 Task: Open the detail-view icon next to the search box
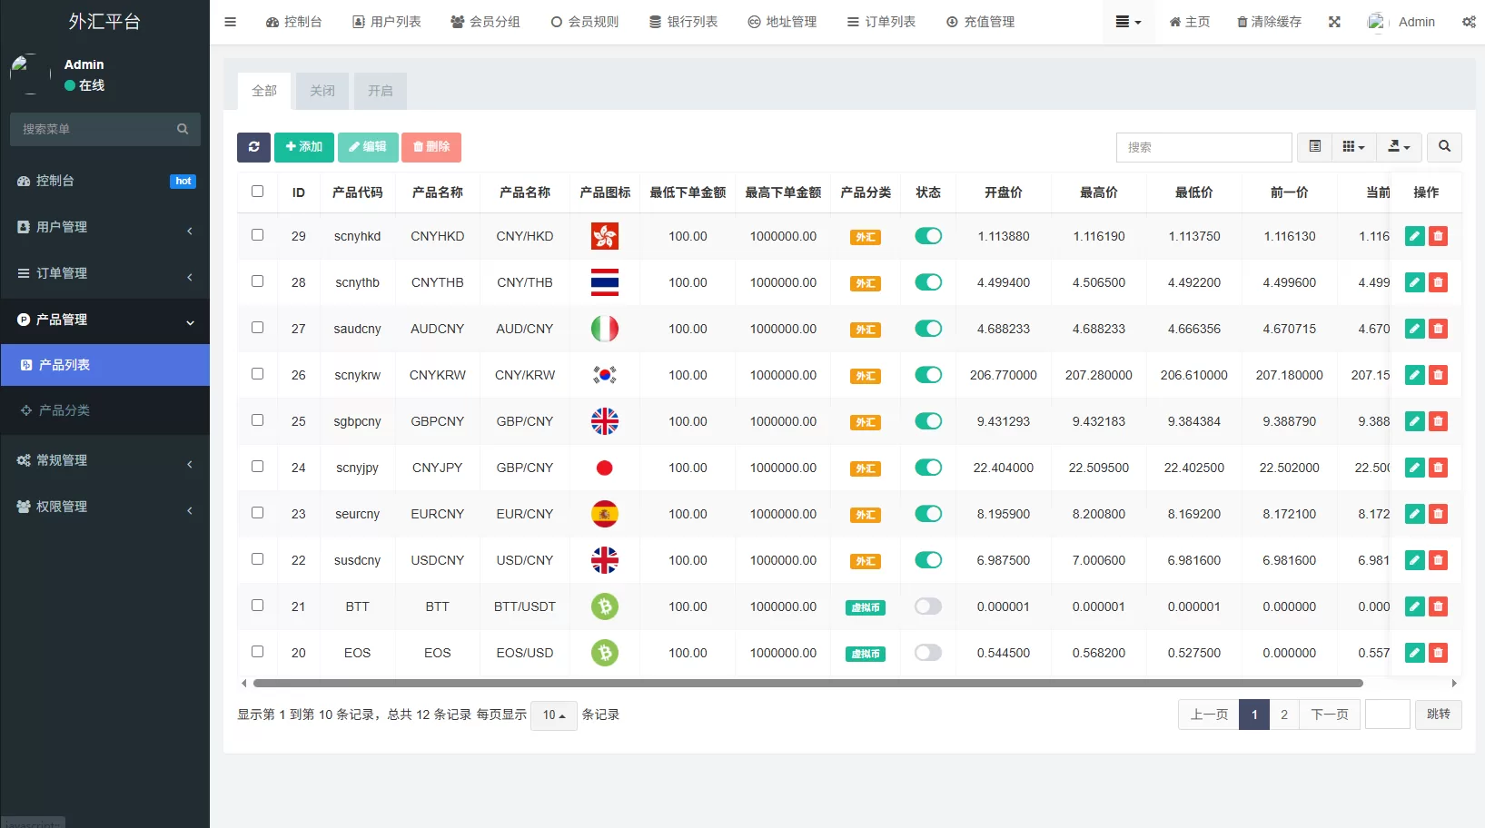(x=1313, y=146)
